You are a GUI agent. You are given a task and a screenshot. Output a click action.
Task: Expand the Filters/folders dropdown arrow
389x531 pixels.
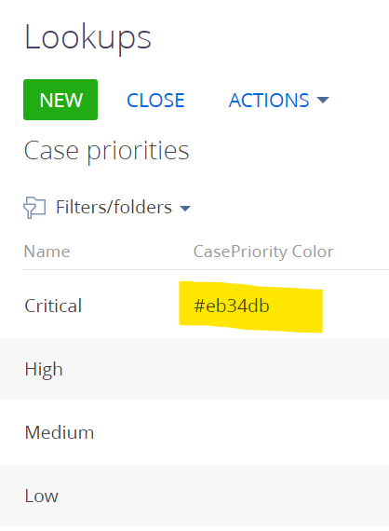coord(185,208)
